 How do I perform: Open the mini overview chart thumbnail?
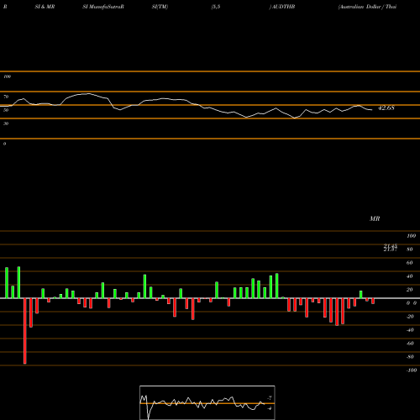point(207,402)
